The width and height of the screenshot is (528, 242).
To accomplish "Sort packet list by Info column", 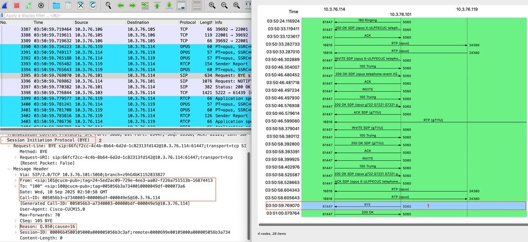I will coord(233,22).
